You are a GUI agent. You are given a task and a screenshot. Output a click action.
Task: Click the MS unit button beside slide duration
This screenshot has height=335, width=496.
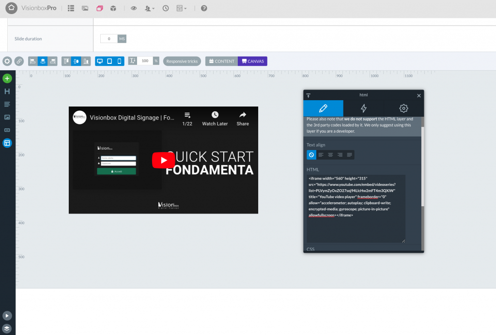(122, 39)
